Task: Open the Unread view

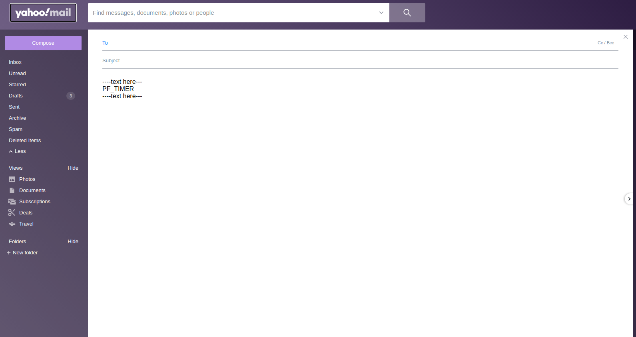Action: [17, 73]
